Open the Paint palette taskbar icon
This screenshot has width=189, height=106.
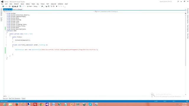click(96, 104)
